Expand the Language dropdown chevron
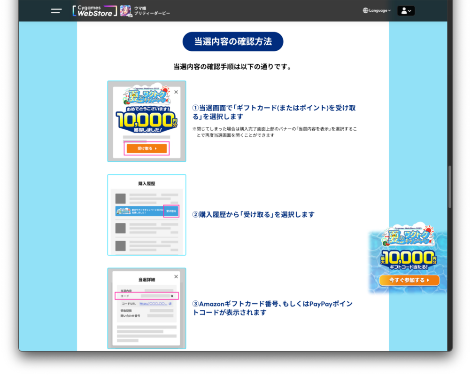This screenshot has height=376, width=471. tap(389, 10)
